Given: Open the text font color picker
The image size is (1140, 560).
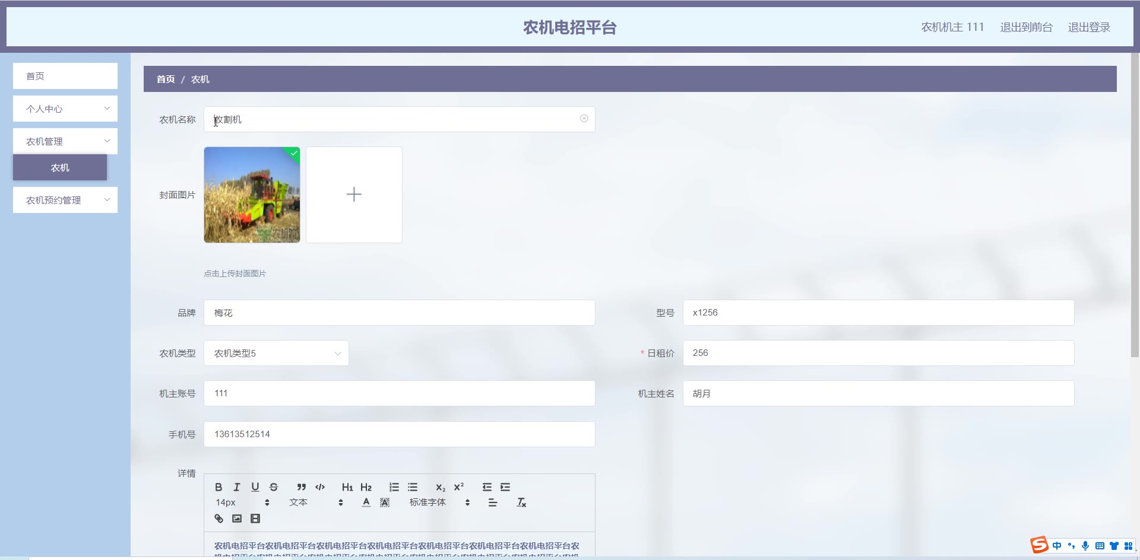Looking at the screenshot, I should coord(366,502).
